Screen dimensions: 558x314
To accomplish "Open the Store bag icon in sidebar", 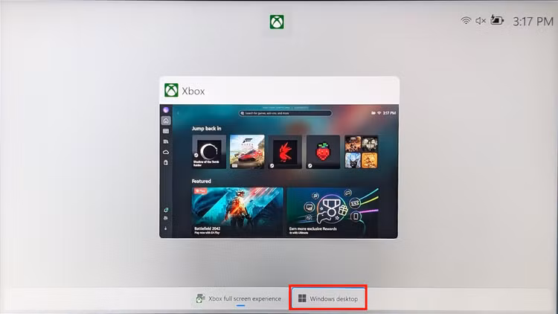I will coord(166,163).
